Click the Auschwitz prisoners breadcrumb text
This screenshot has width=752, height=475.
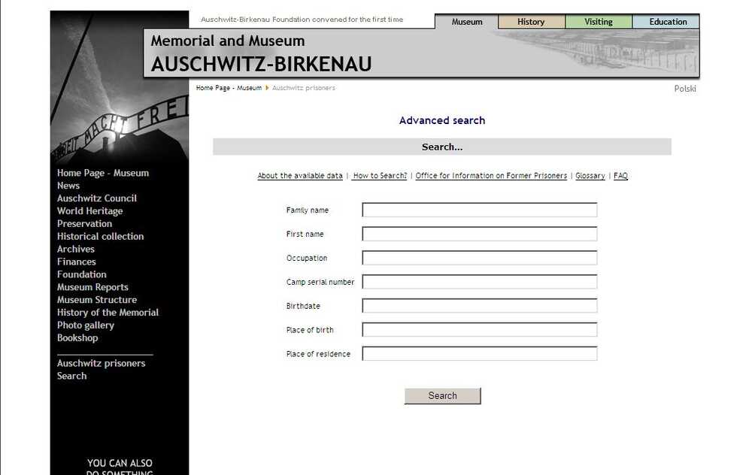[304, 88]
